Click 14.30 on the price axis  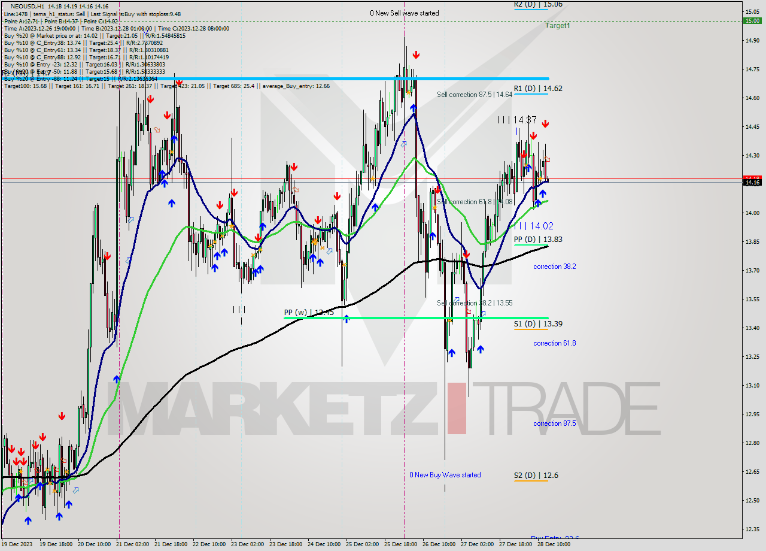coord(752,155)
